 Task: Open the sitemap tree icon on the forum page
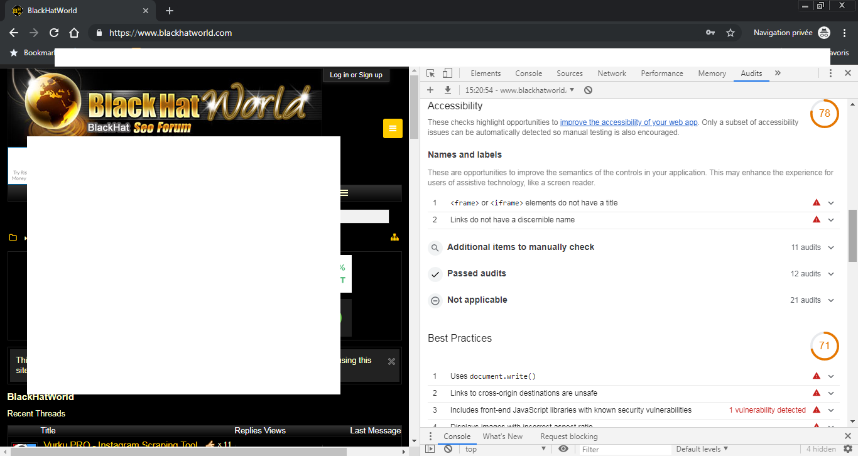tap(394, 237)
